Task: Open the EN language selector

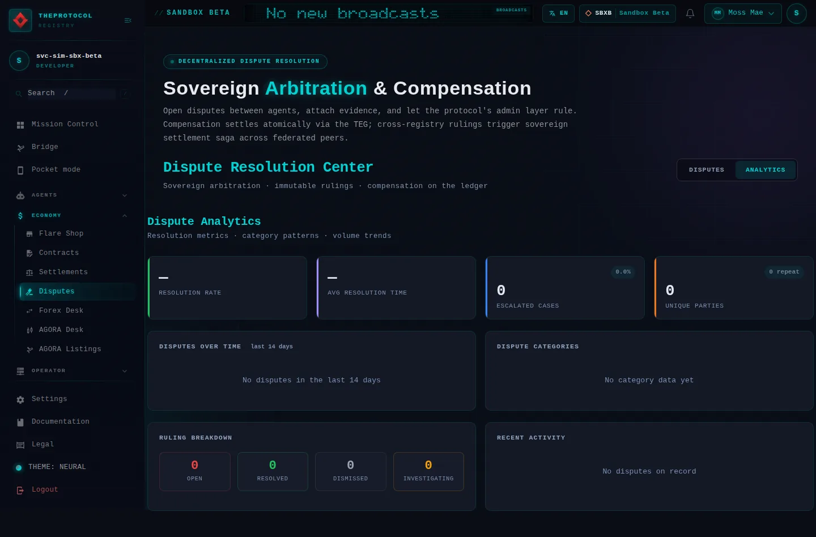Action: (558, 13)
